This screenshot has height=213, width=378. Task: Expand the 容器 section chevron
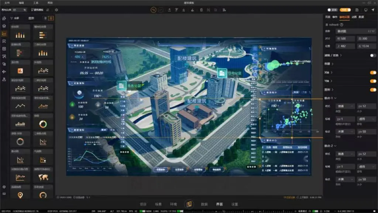(333, 64)
